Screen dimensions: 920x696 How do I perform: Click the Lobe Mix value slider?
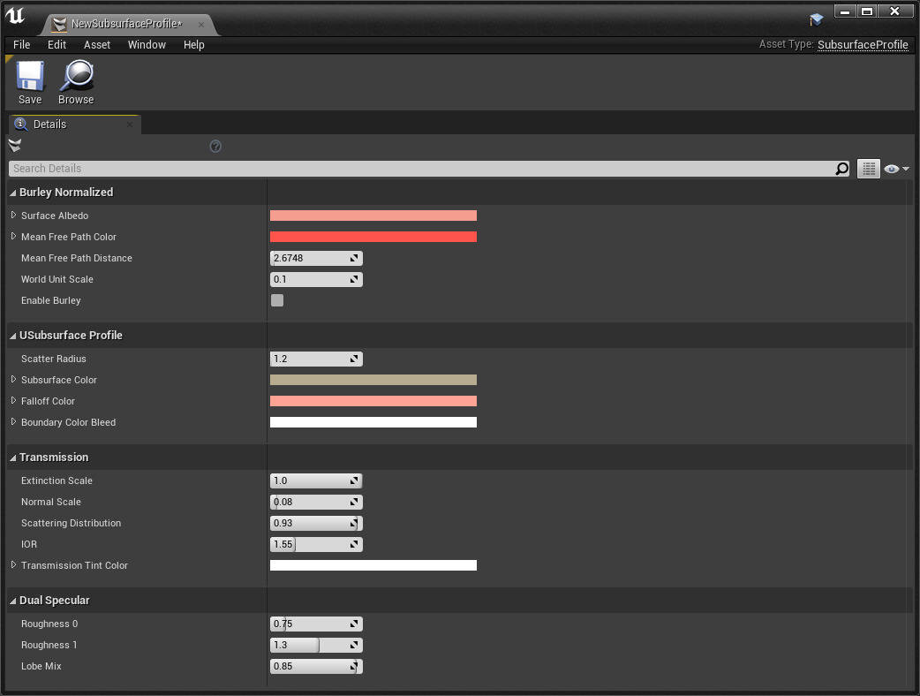[316, 667]
